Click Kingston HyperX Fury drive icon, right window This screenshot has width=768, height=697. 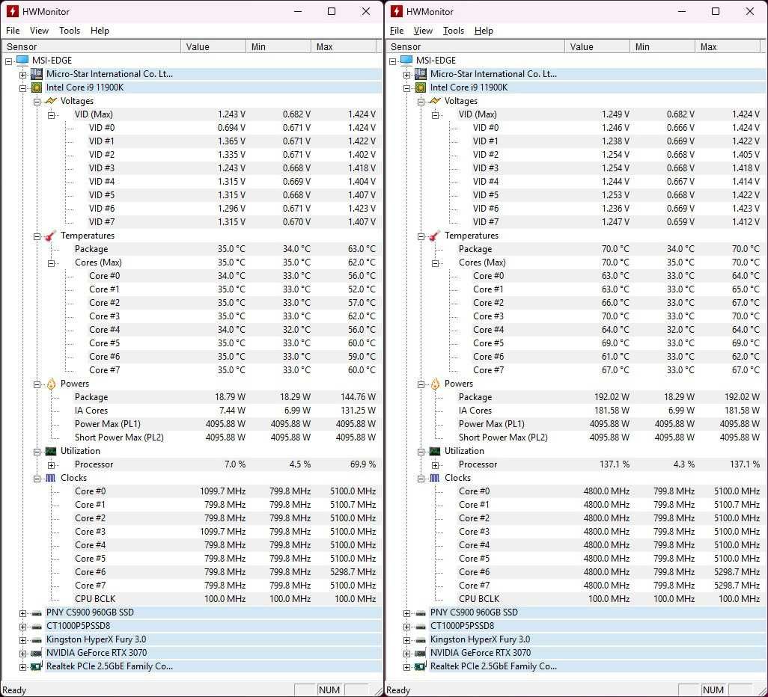(x=420, y=639)
